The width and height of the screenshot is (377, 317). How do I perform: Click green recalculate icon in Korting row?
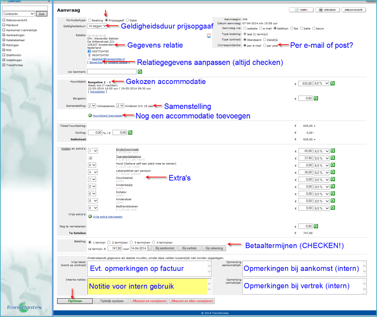130,133
